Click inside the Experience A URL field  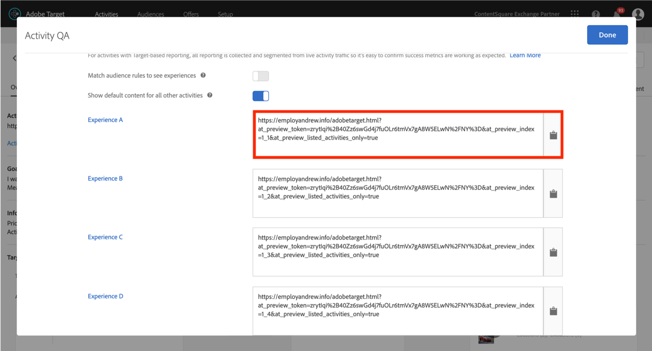[x=398, y=135]
